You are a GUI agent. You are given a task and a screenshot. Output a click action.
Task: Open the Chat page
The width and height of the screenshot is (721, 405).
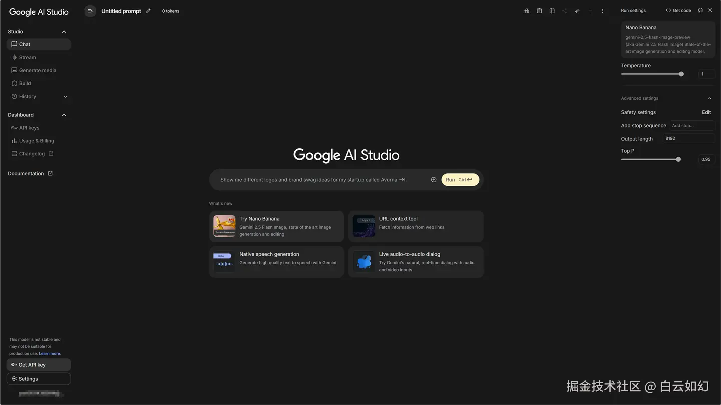39,44
